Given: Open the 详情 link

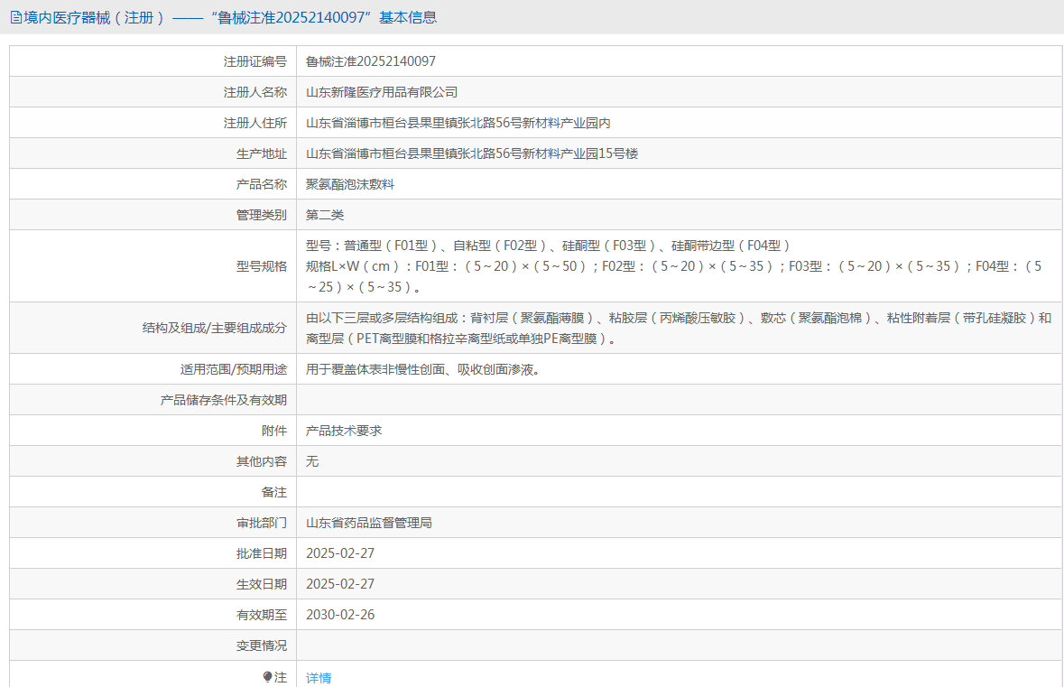Looking at the screenshot, I should (x=319, y=677).
